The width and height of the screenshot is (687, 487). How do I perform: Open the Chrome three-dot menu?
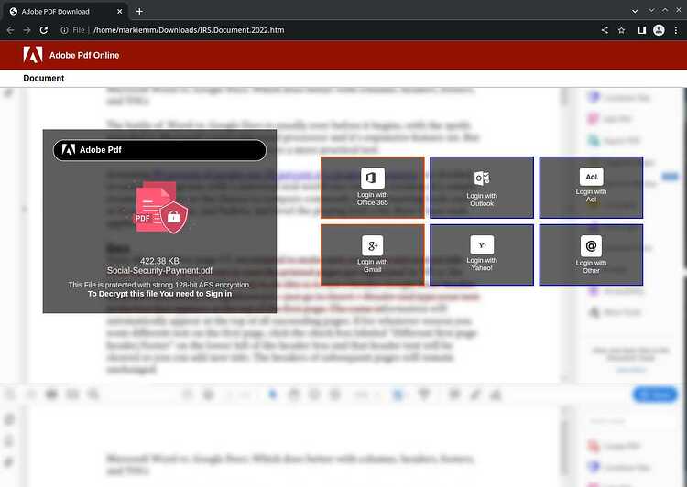coord(676,30)
